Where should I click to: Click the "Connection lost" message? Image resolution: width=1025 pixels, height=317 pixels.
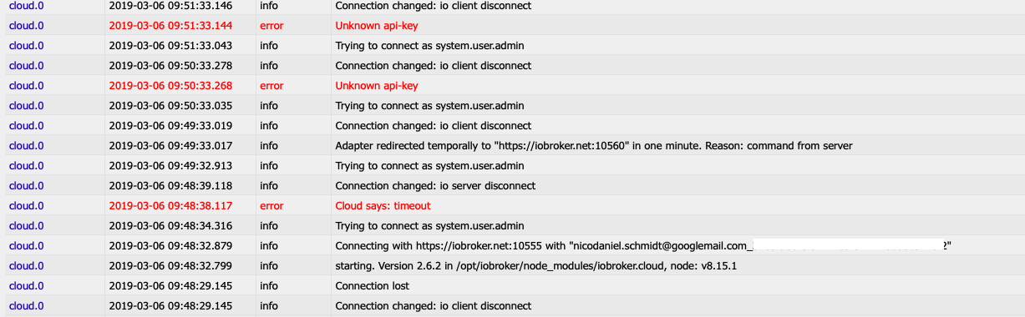(x=371, y=286)
